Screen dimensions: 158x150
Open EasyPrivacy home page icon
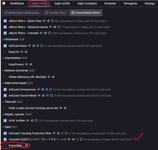point(31,64)
